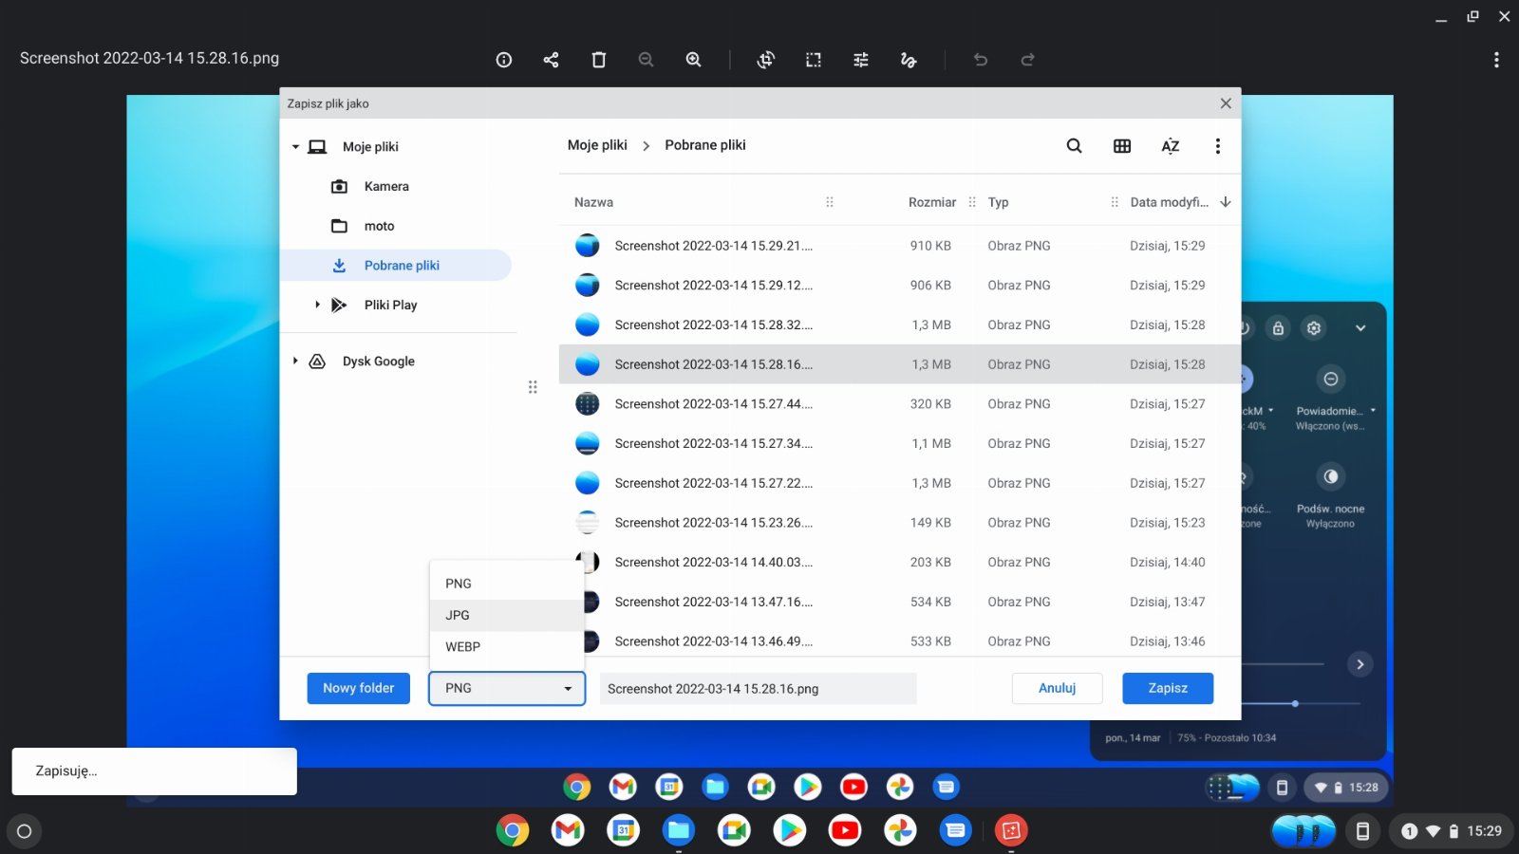Open the PNG file type dropdown
This screenshot has width=1519, height=854.
click(507, 688)
